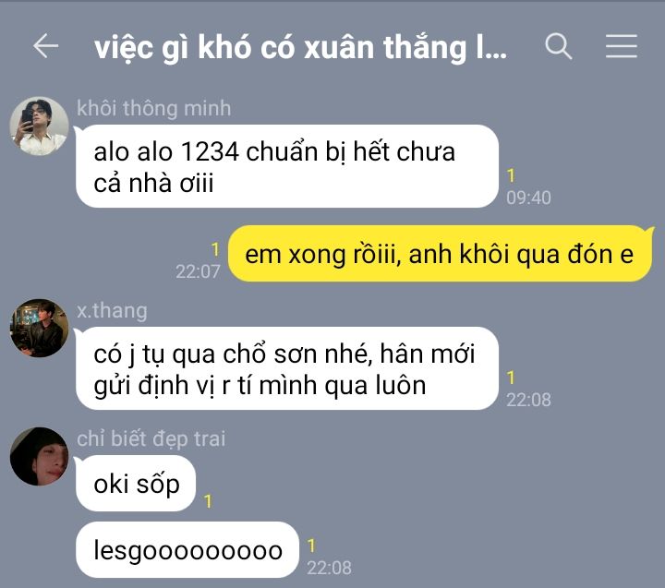This screenshot has height=588, width=665.
Task: Select the message alo alo 1234 chuẩn bị
Action: pos(286,166)
